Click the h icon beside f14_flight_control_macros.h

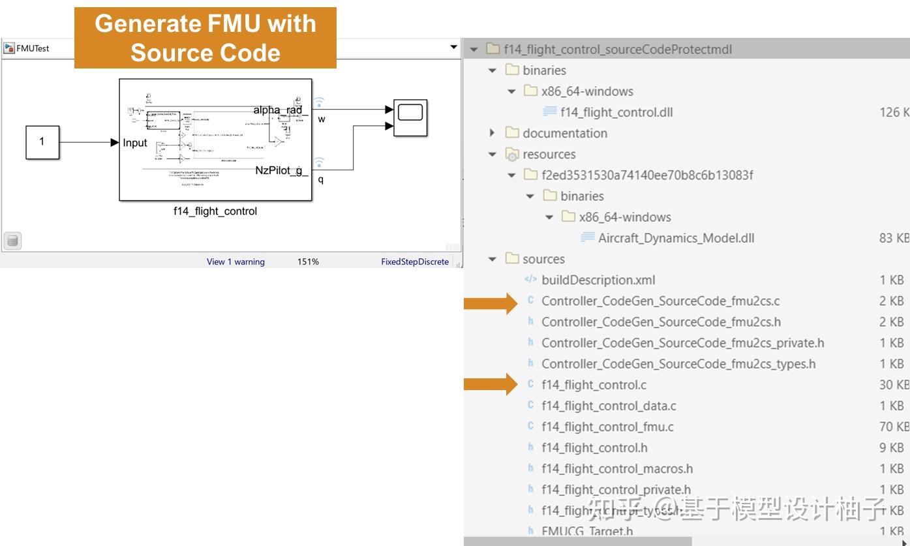pos(530,468)
